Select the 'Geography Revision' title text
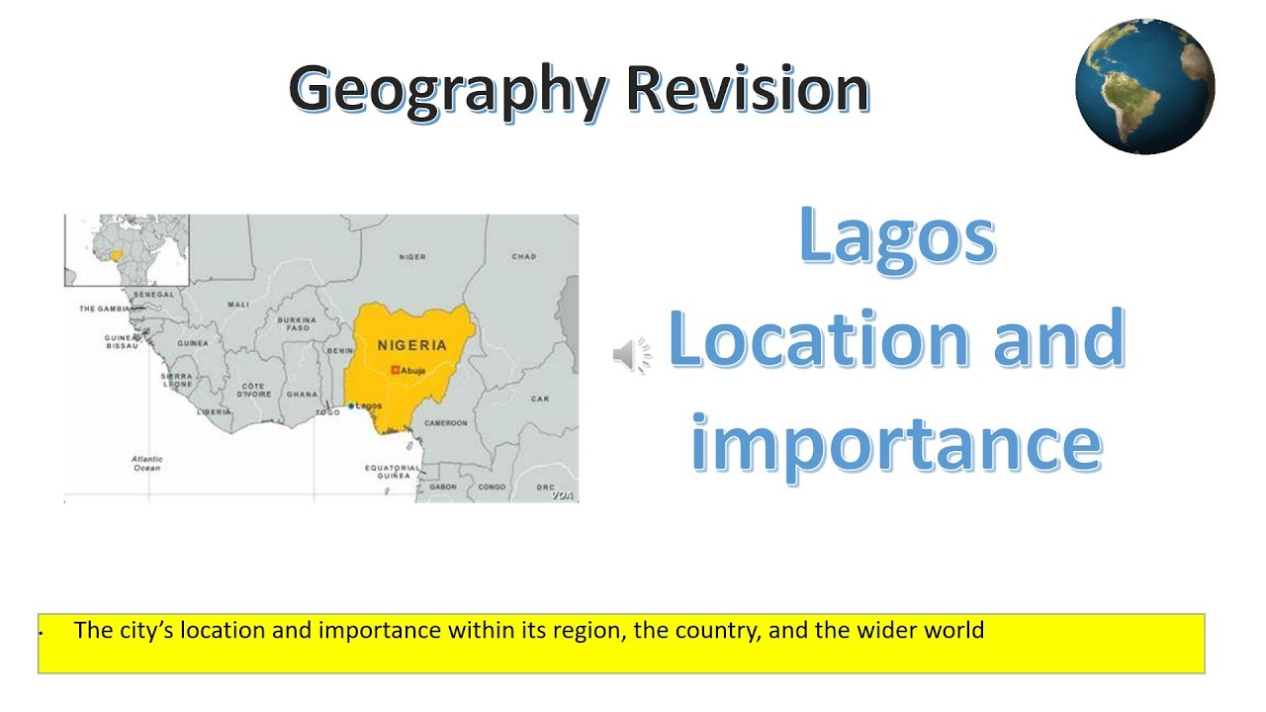Image resolution: width=1266 pixels, height=712 pixels. pyautogui.click(x=580, y=88)
